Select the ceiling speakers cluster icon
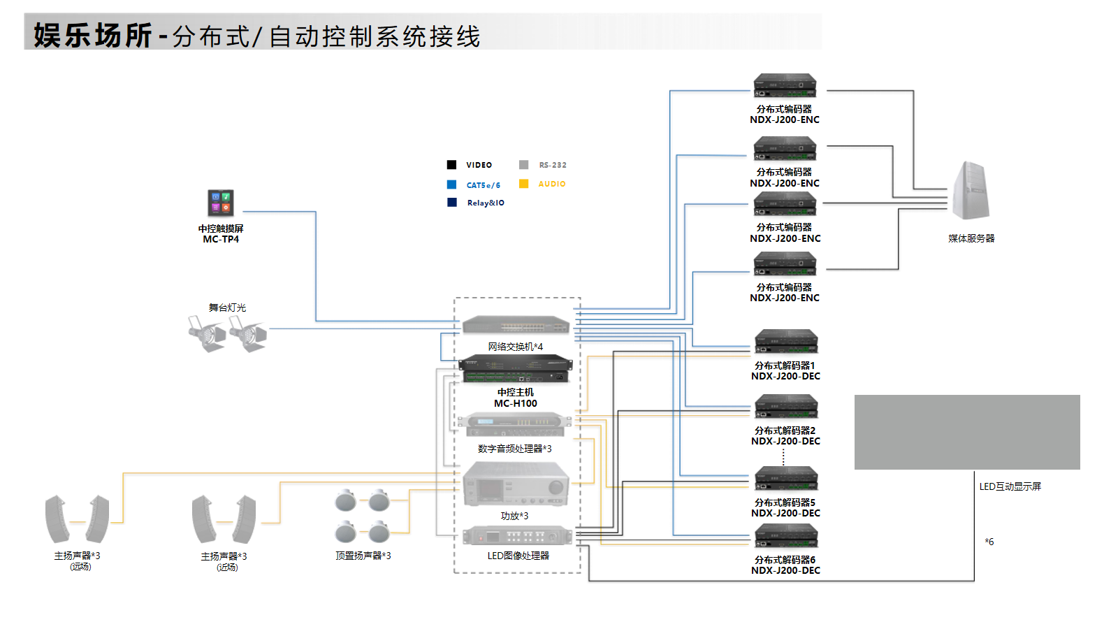Viewport: 1118px width, 629px height. tap(362, 516)
